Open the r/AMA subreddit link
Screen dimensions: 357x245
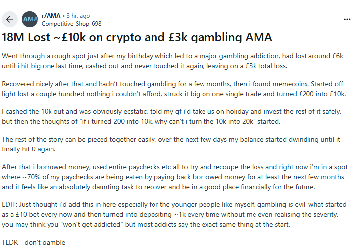tap(51, 16)
